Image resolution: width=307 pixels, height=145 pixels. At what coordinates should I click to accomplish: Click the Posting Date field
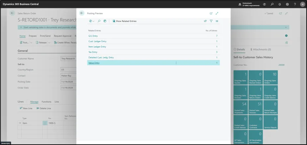tap(68, 82)
